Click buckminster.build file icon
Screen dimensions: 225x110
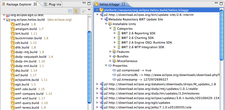[13, 38]
